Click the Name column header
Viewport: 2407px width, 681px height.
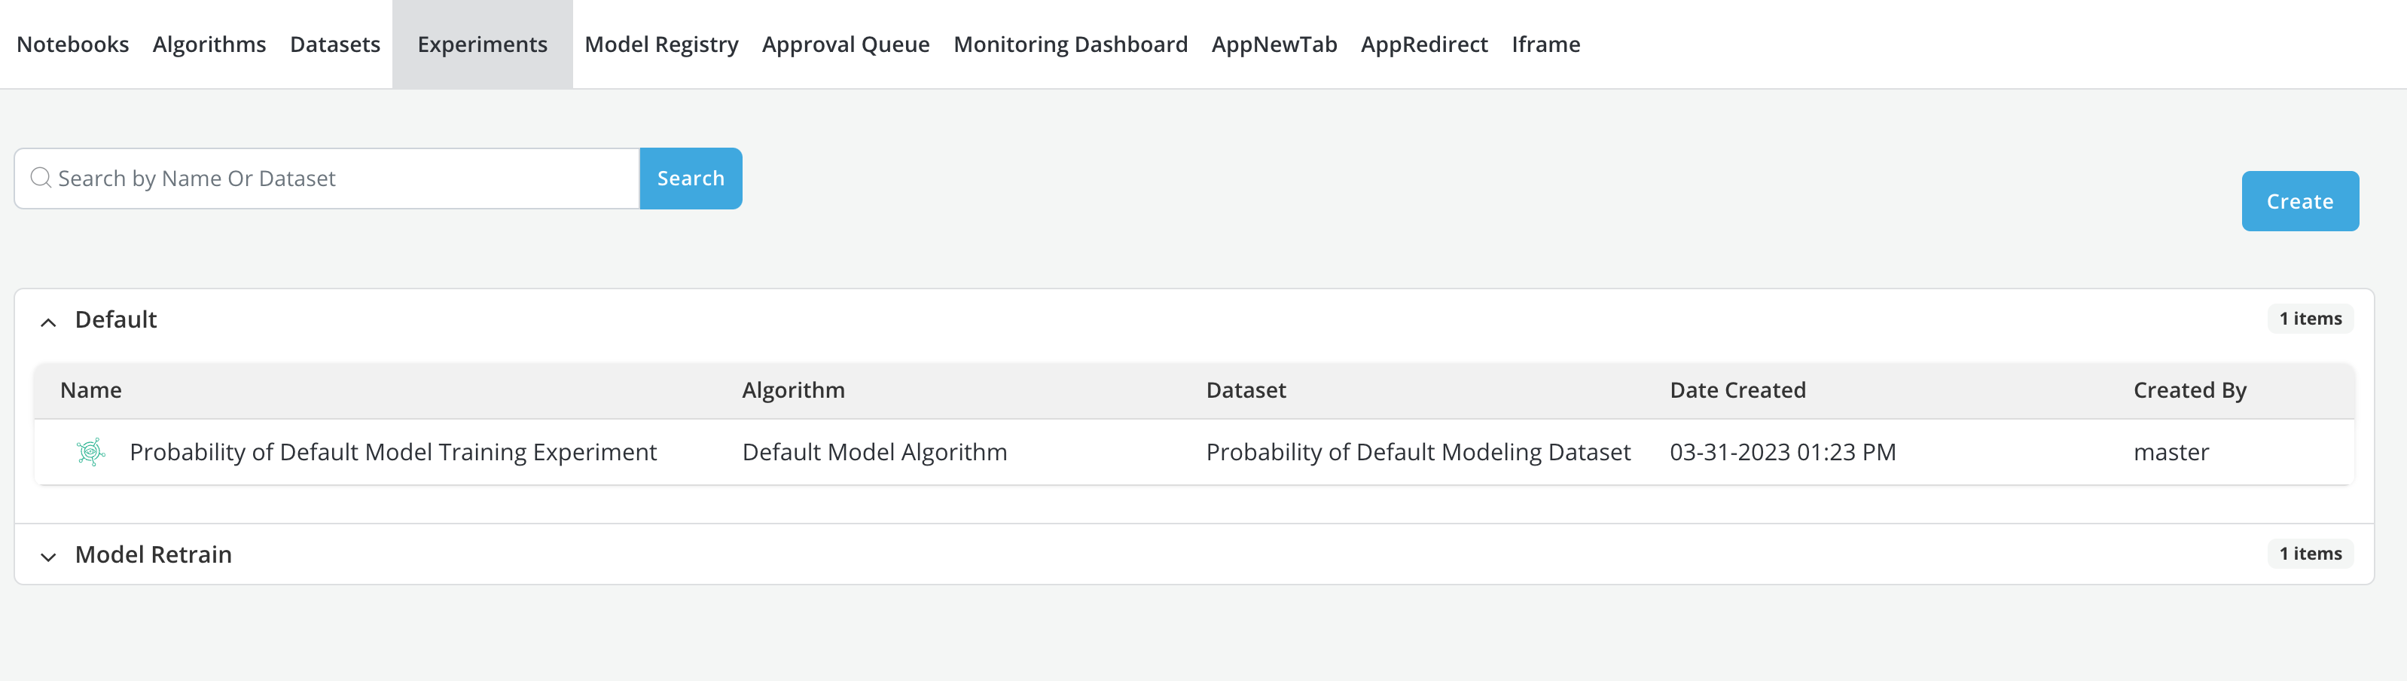pos(90,390)
